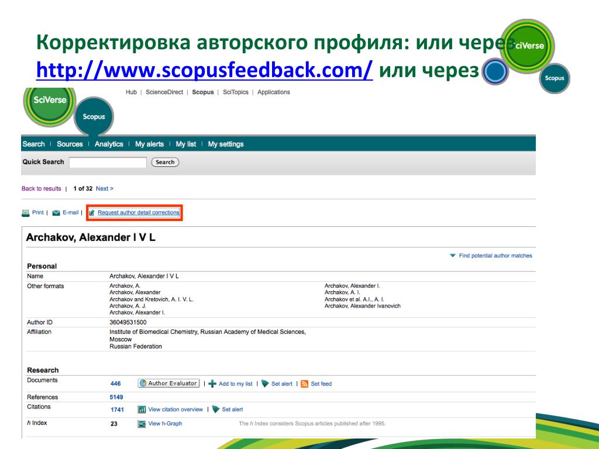Screen dimensions: 599x449
Task: Click the pencil icon beside Request author detail corrections
Action: click(x=92, y=213)
